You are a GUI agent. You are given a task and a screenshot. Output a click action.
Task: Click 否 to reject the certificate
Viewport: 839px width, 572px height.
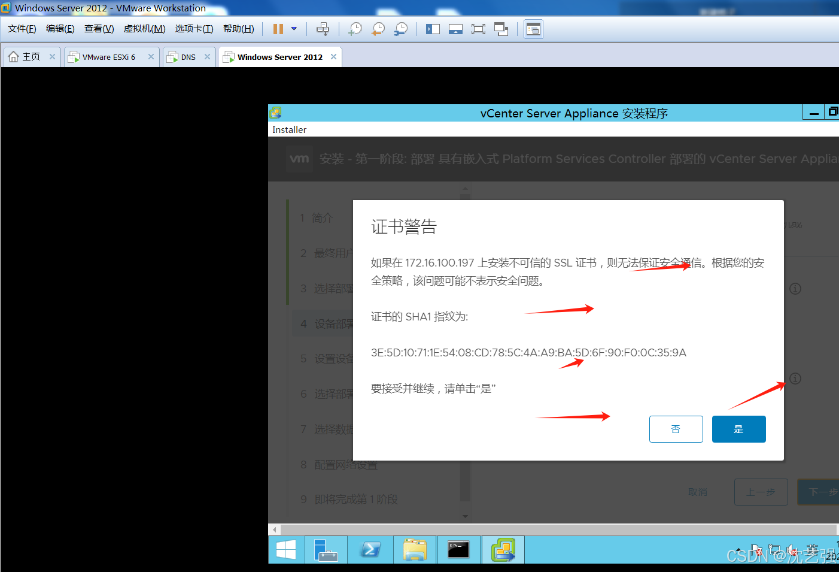(676, 429)
